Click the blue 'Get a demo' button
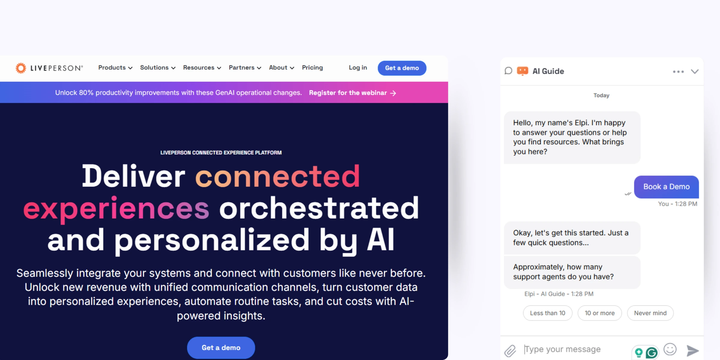Screen dimensions: 720x360 [x=402, y=68]
